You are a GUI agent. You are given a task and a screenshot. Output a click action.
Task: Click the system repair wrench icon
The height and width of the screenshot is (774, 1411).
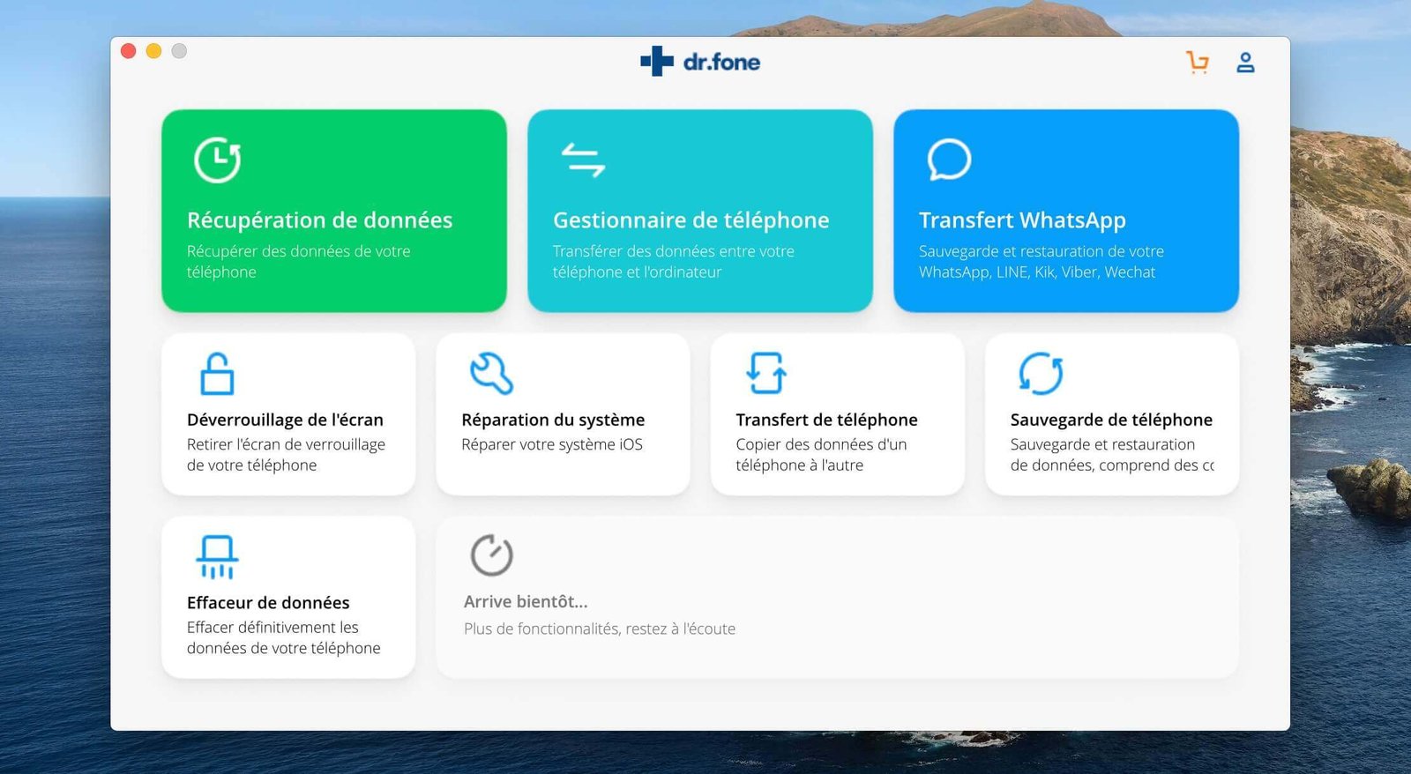pyautogui.click(x=491, y=374)
